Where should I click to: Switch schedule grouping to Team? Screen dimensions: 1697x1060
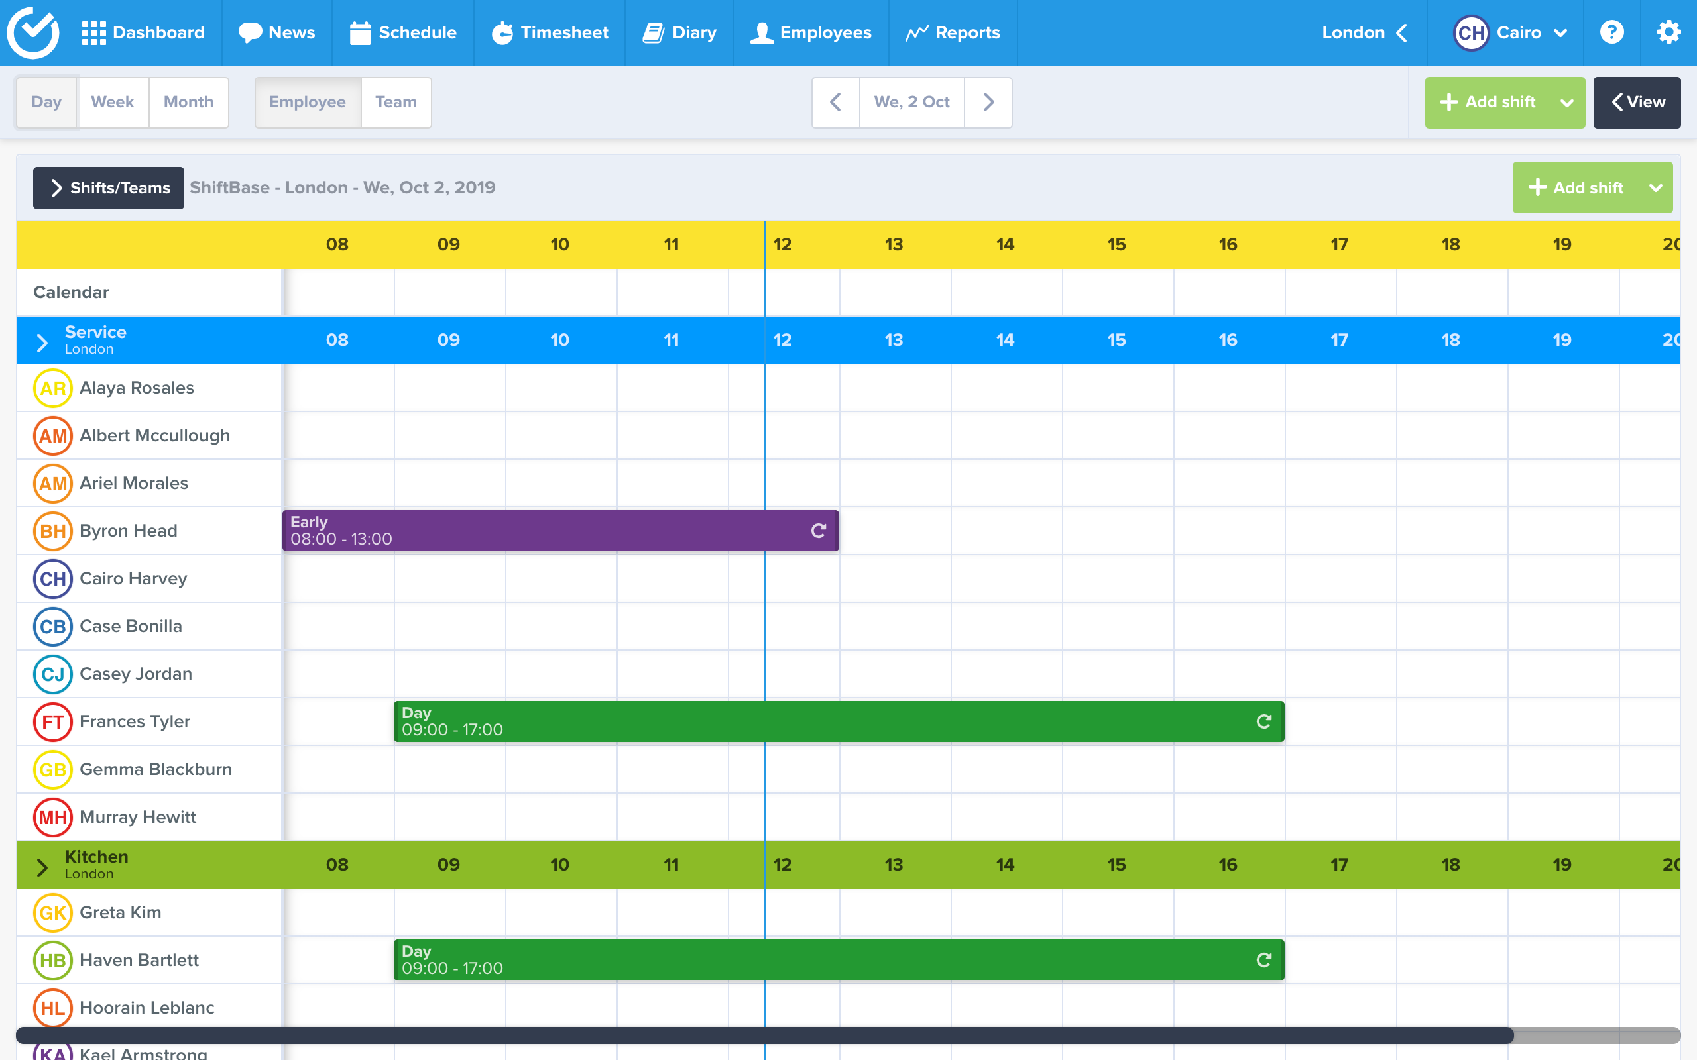pyautogui.click(x=396, y=102)
